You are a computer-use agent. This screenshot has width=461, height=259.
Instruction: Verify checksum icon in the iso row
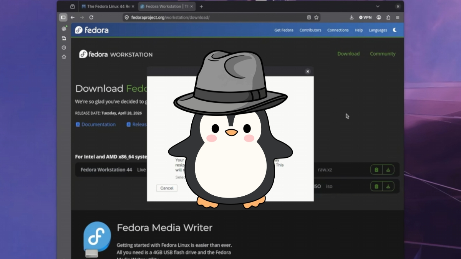pos(376,186)
